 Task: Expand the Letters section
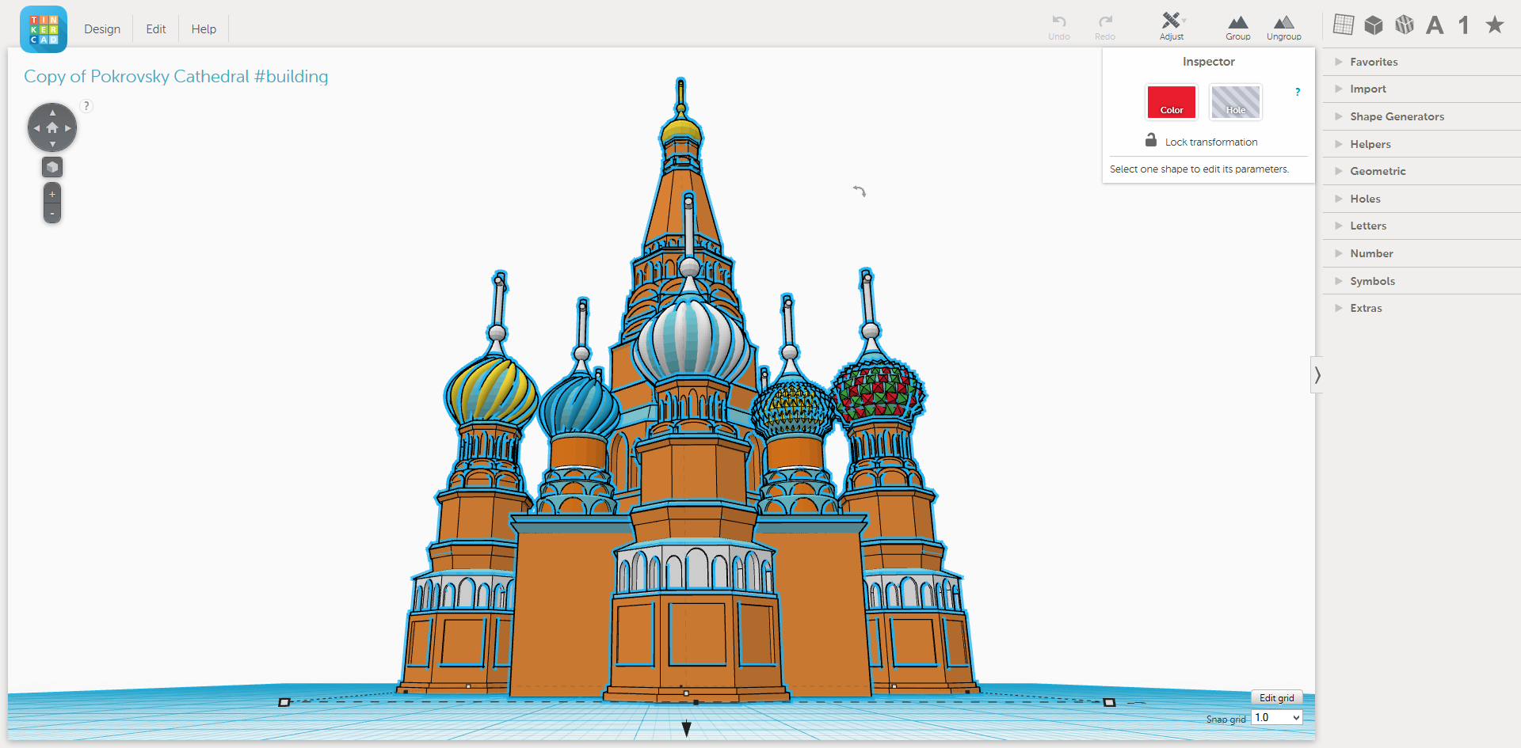1421,226
